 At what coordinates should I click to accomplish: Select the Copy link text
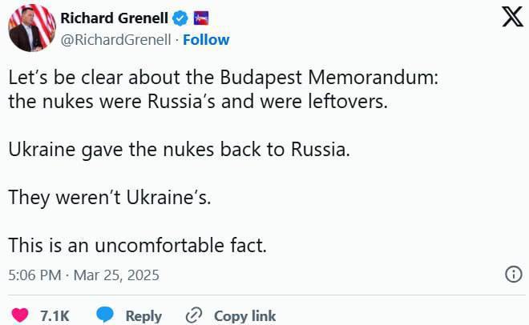click(244, 316)
